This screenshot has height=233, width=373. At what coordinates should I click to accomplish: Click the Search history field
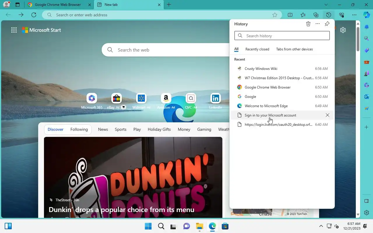(x=282, y=36)
